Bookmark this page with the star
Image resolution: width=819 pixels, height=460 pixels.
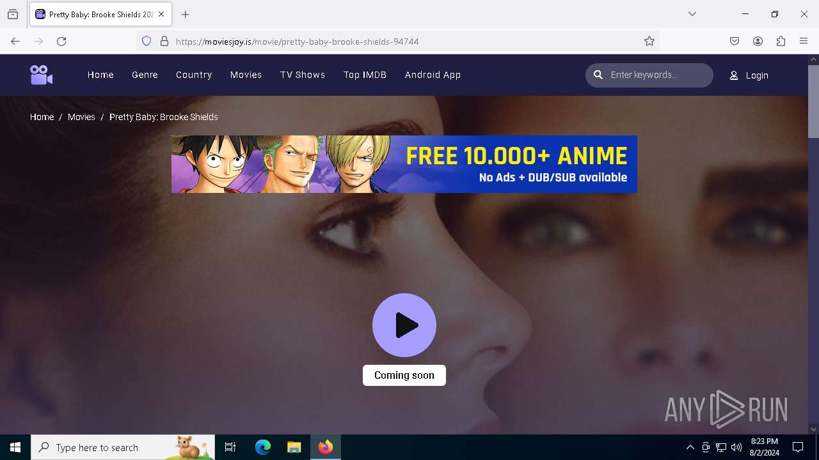click(649, 41)
